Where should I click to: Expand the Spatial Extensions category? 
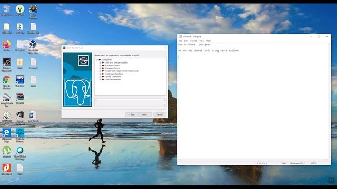pyautogui.click(x=100, y=77)
